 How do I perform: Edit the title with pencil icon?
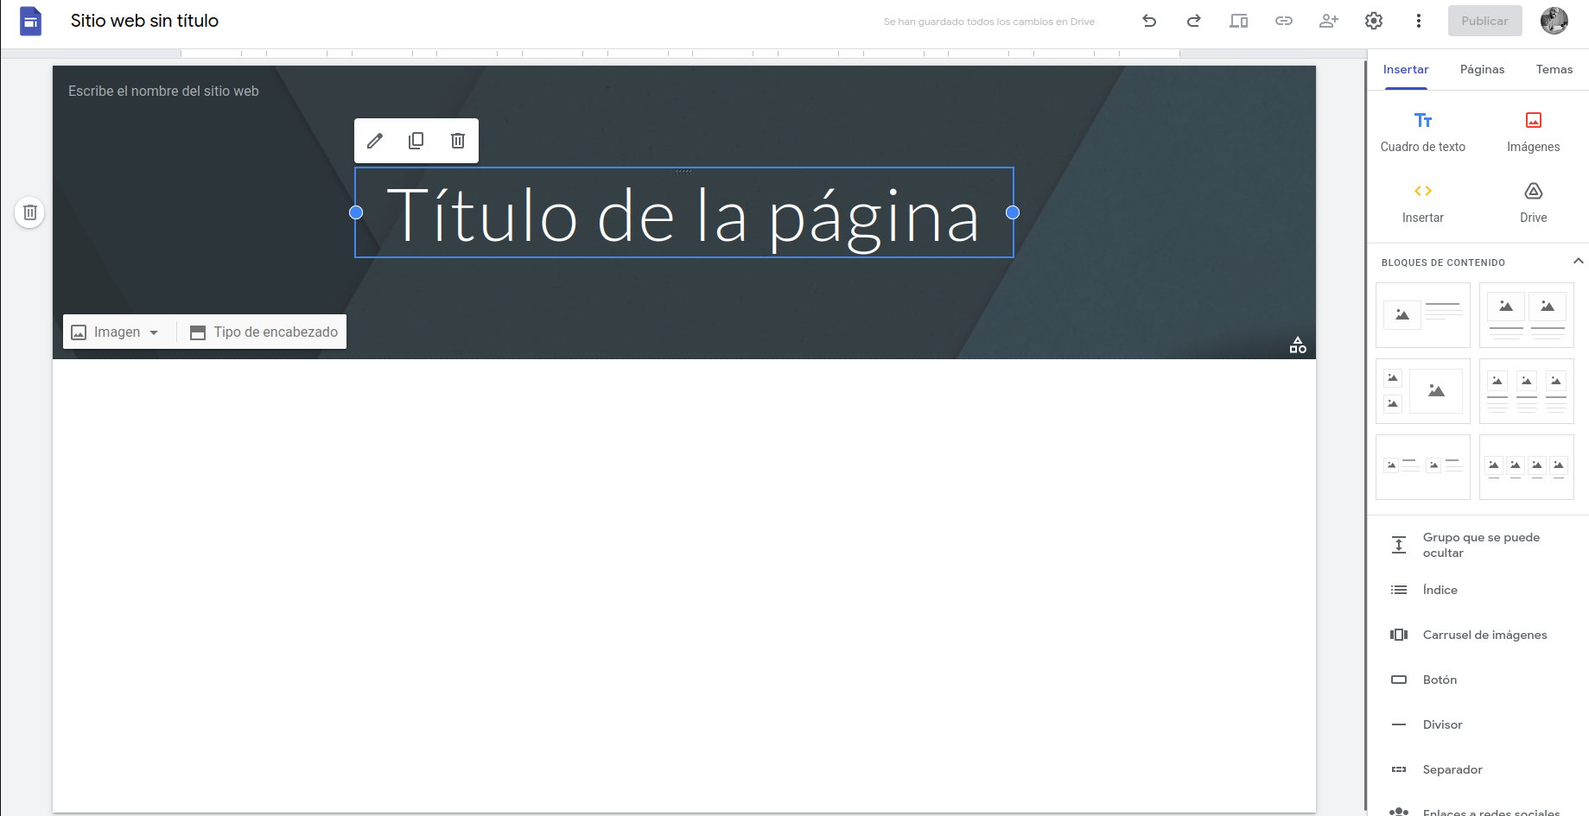pos(375,141)
